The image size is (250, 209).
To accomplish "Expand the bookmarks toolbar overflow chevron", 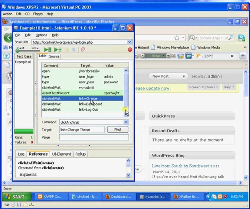I will (245, 48).
